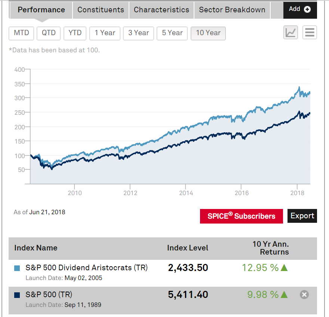Click the green up arrow beside 9.98 %

pos(284,294)
